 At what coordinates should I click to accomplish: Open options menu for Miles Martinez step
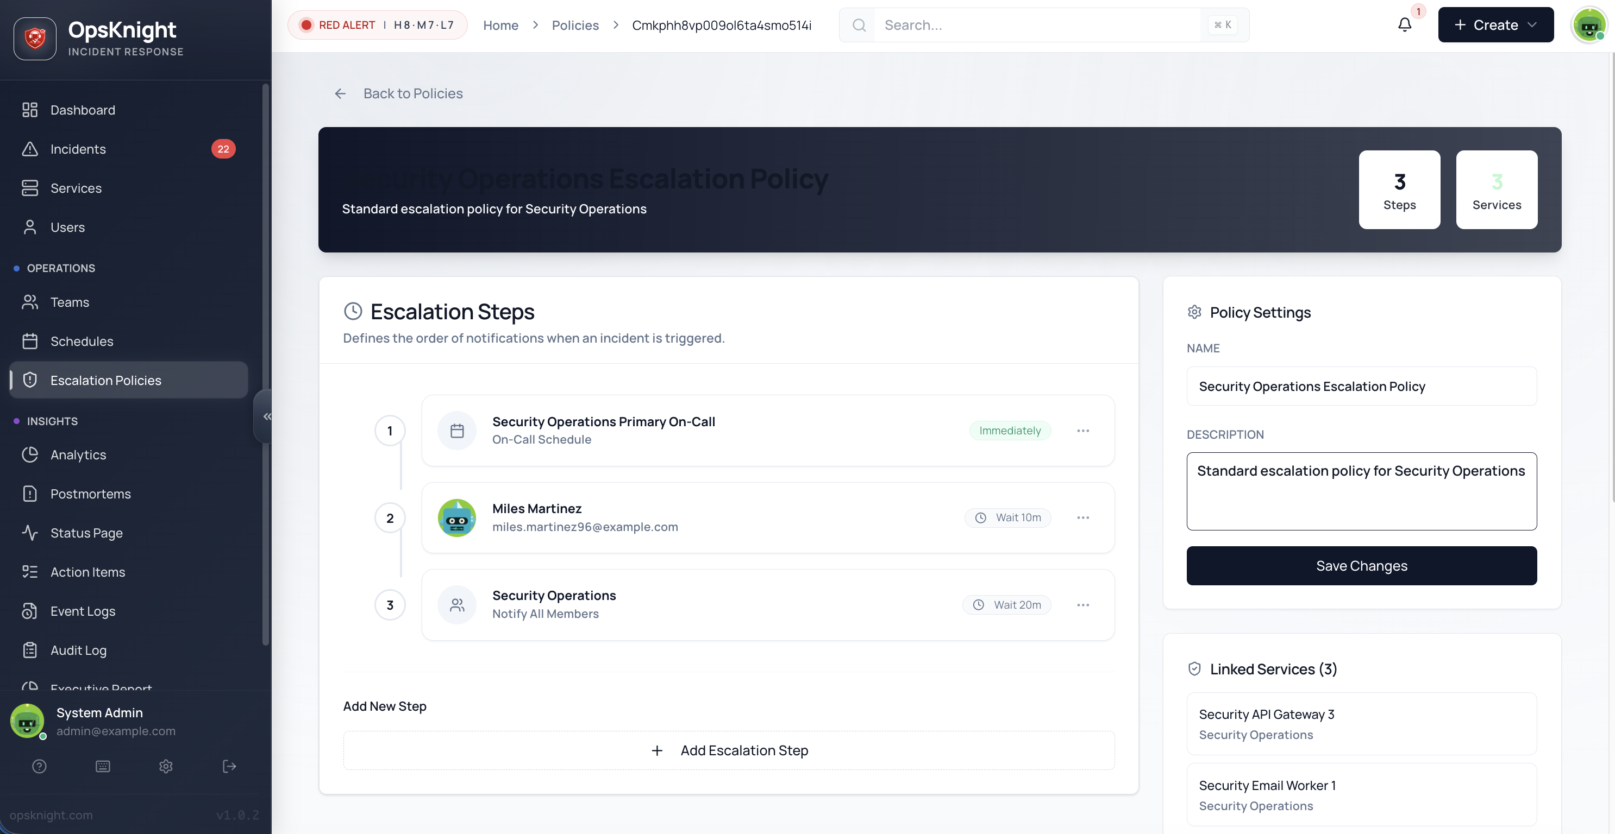coord(1082,517)
